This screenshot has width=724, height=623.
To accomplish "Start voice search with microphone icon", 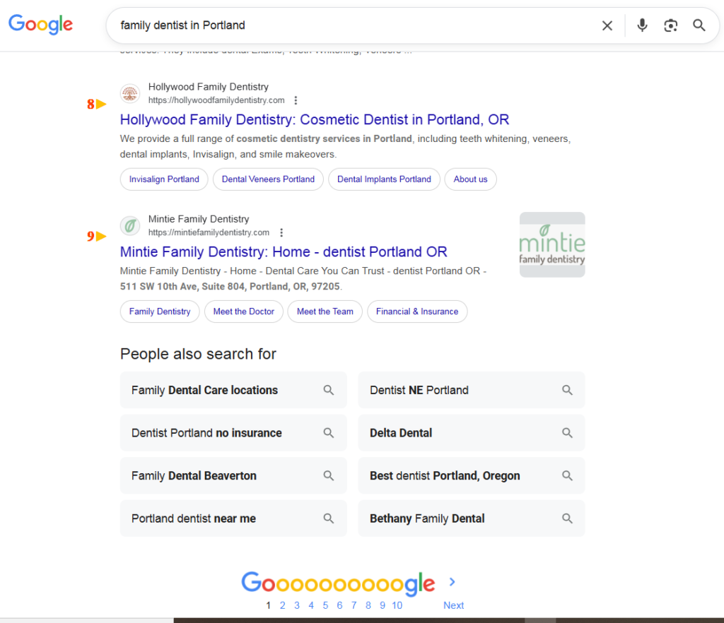I will point(641,25).
